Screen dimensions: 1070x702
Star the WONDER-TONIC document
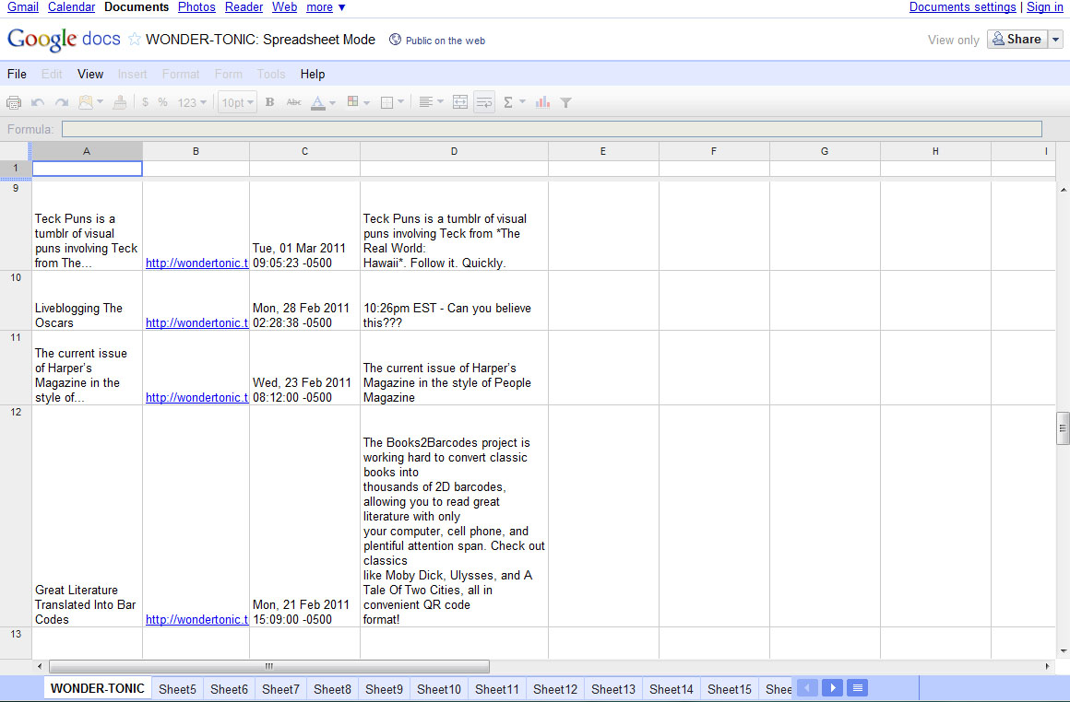tap(135, 40)
